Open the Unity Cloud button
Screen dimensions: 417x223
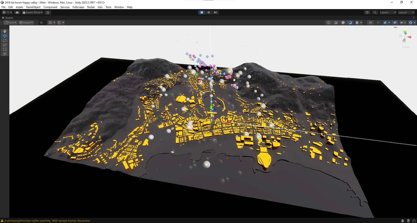tap(17, 12)
